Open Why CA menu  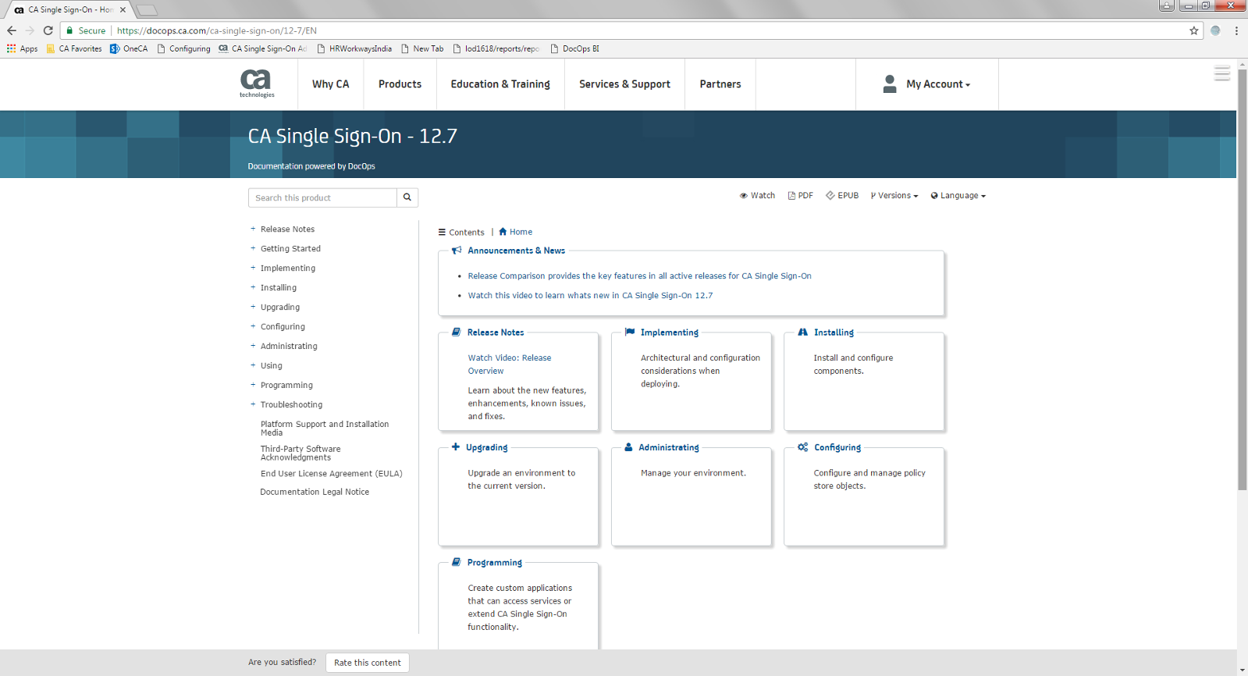(x=331, y=84)
